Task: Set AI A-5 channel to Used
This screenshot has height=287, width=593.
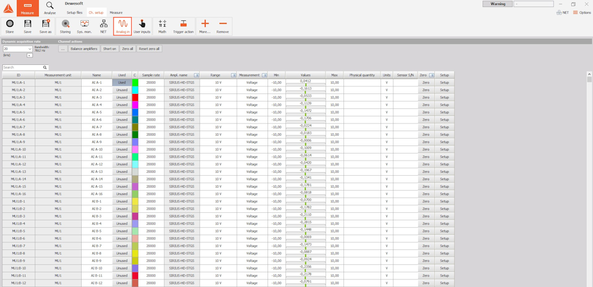Action: coord(122,112)
